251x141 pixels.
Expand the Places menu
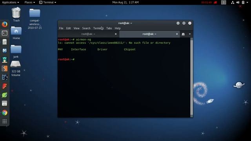(x=30, y=2)
